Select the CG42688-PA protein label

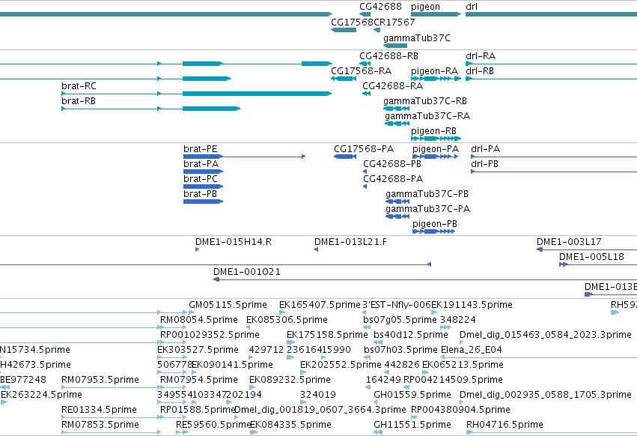coord(393,179)
